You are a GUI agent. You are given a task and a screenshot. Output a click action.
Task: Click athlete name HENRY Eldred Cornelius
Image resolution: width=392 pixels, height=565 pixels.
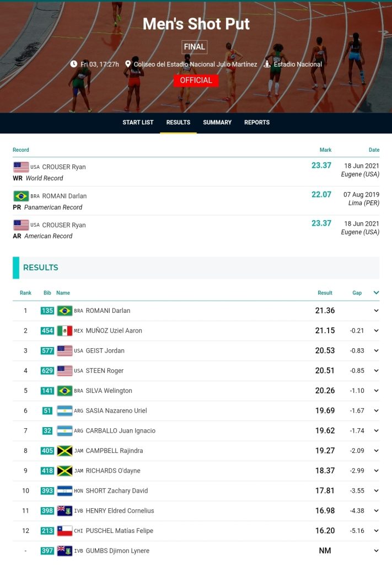(120, 511)
